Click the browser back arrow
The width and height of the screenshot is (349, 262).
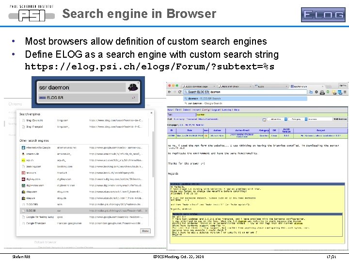point(170,92)
